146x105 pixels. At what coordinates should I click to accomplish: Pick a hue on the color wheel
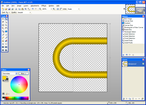coord(19,85)
